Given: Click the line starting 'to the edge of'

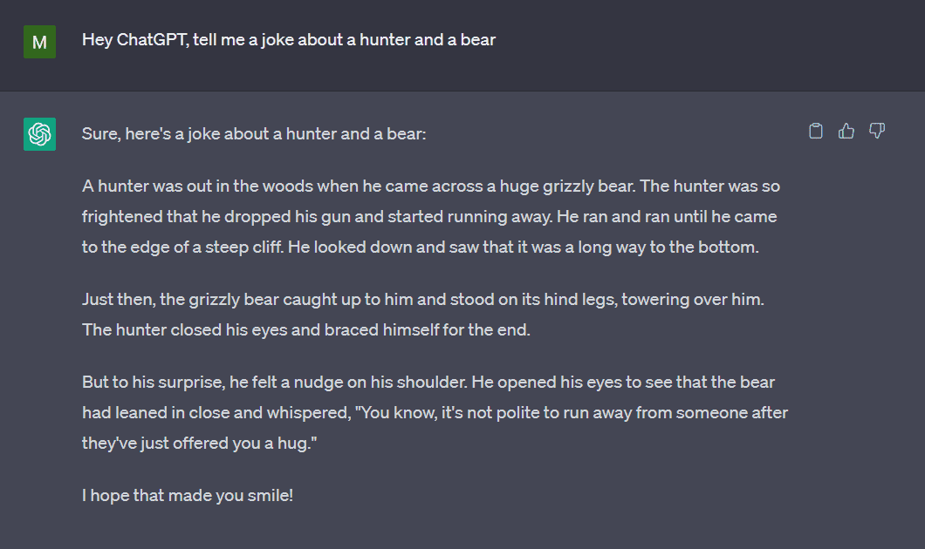Looking at the screenshot, I should (420, 247).
